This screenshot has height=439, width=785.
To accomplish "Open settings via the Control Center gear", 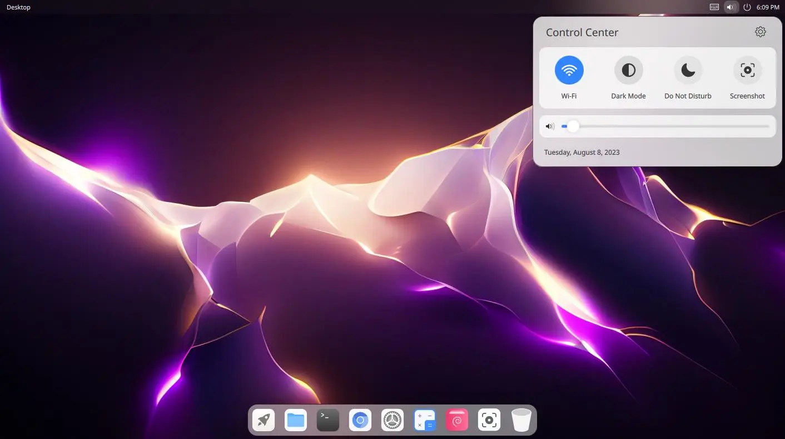I will coord(760,32).
